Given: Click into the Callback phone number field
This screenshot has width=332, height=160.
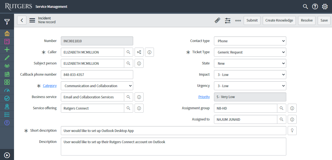Looking at the screenshot, I should (x=97, y=75).
